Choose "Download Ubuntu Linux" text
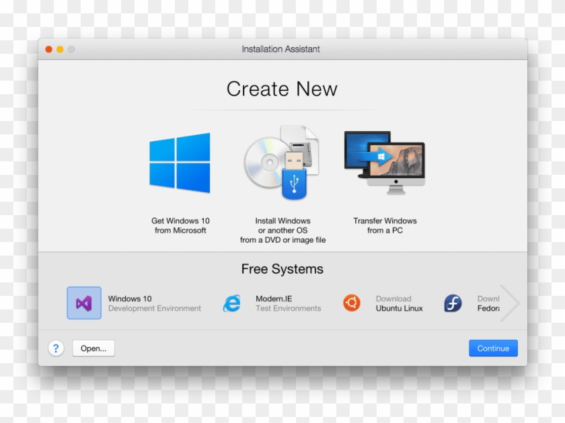The height and width of the screenshot is (423, 565). (400, 303)
